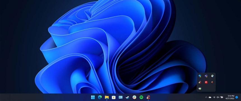Screen dimensions: 241x101
Task: Launch Microsoft Edge from the taskbar
Action: [100, 97]
